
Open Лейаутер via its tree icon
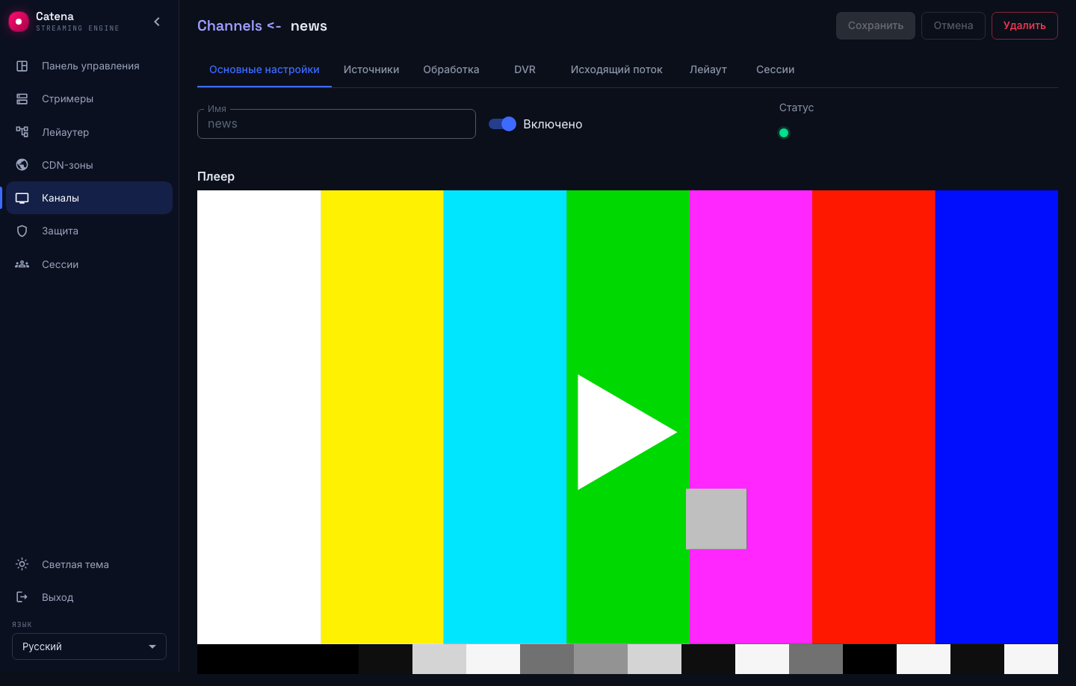click(x=22, y=132)
